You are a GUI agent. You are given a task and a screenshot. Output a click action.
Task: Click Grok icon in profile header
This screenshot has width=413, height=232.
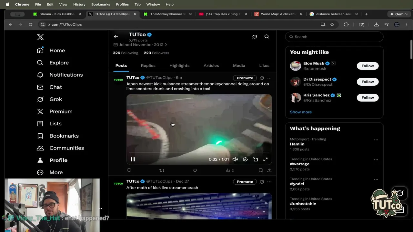point(255,37)
